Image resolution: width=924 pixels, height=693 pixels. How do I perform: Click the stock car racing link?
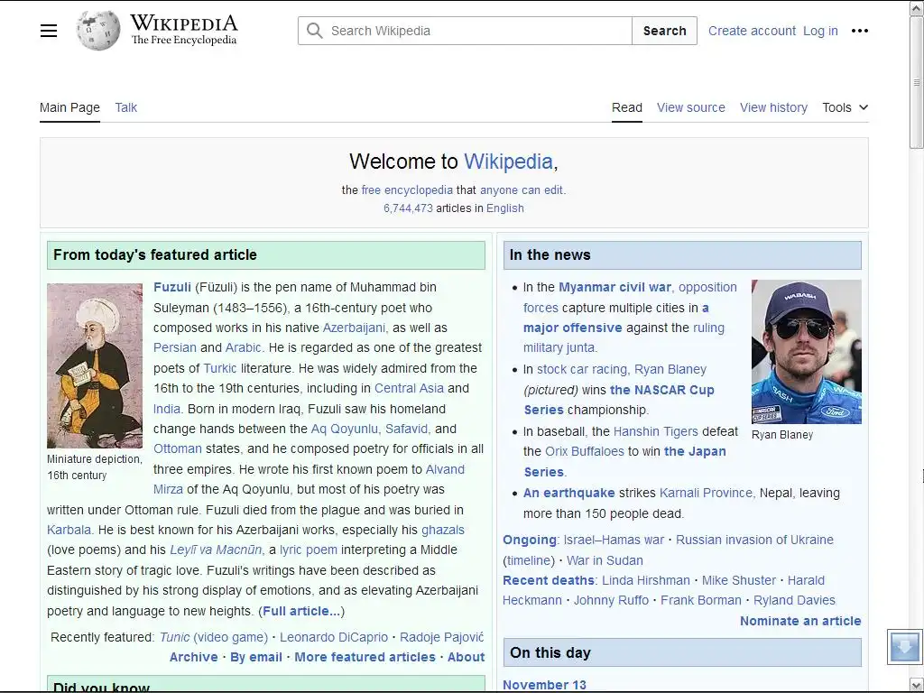pyautogui.click(x=582, y=369)
